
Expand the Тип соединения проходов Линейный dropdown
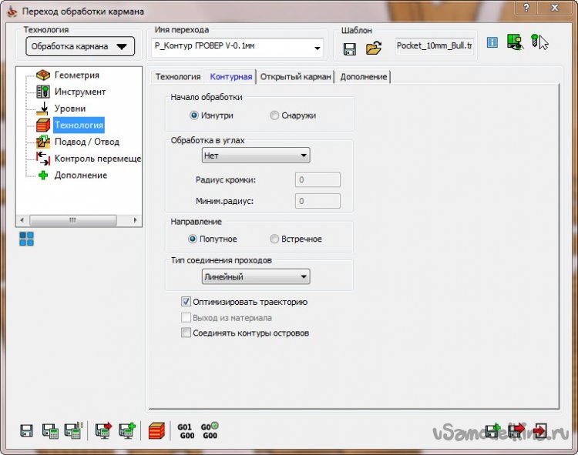(x=254, y=276)
